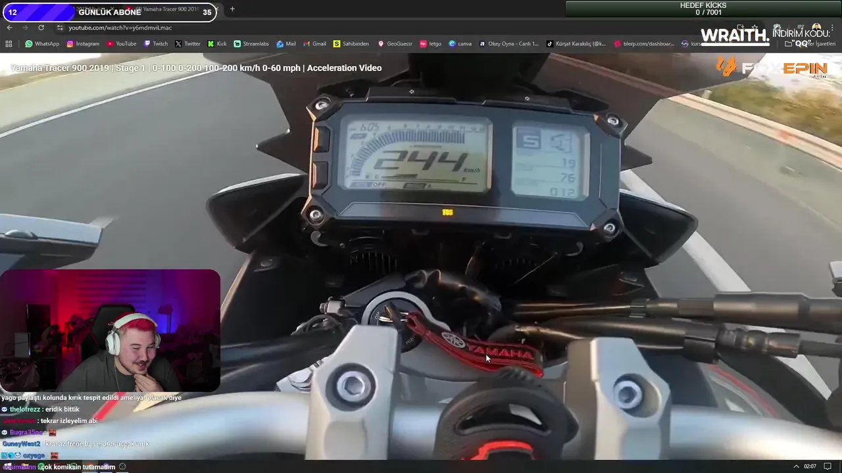Open the WhatsApp bookmark
842x473 pixels.
(x=42, y=44)
